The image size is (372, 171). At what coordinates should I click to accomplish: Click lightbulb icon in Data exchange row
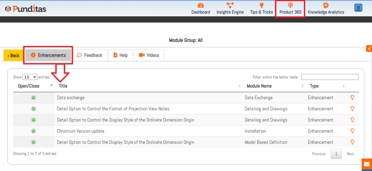(352, 98)
